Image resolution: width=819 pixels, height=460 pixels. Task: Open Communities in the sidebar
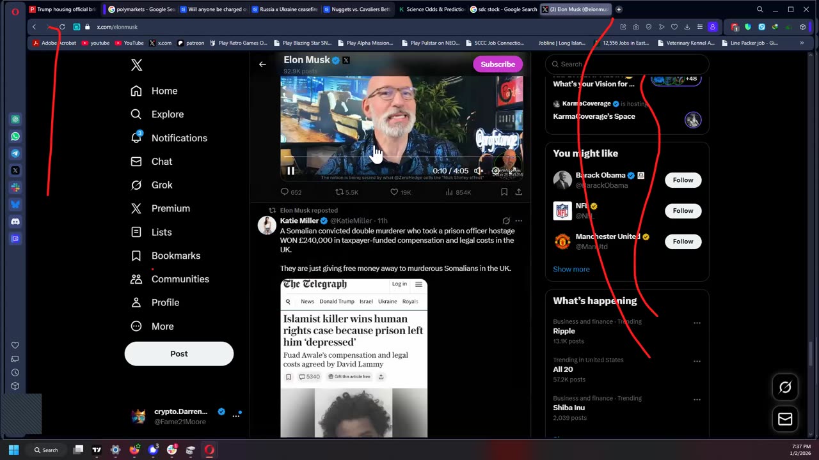point(170,279)
